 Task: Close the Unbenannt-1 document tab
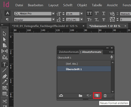point(125,26)
